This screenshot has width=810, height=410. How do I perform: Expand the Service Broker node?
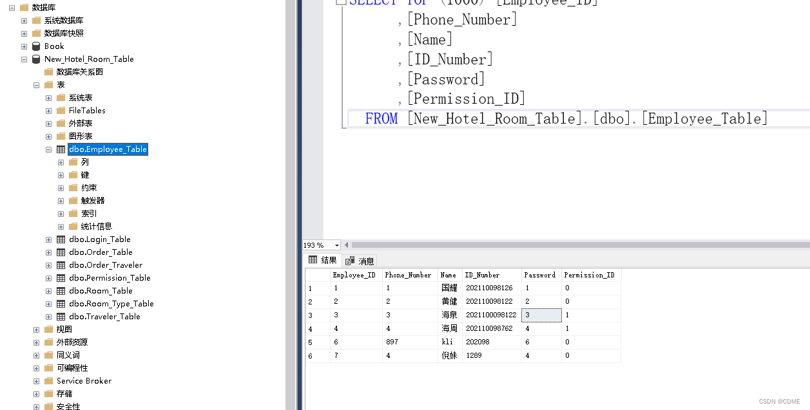pos(37,381)
